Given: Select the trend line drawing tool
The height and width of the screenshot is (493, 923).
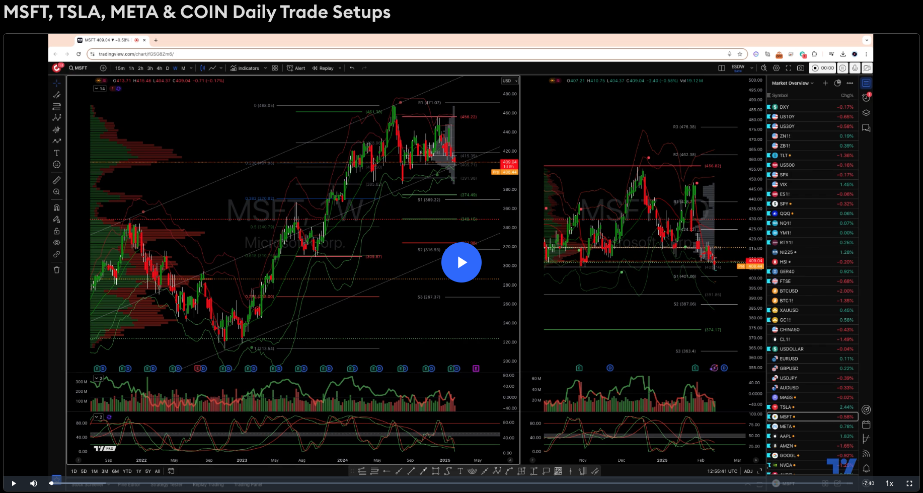Looking at the screenshot, I should [56, 95].
